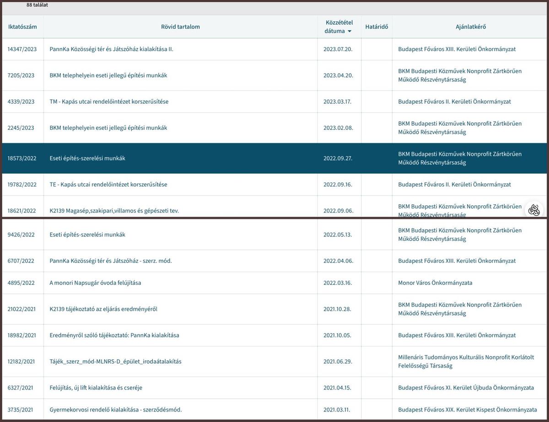Select 'K2139 Magasép,szakipari,villamos és gépészeti tev.'
The image size is (549, 422).
coord(114,211)
